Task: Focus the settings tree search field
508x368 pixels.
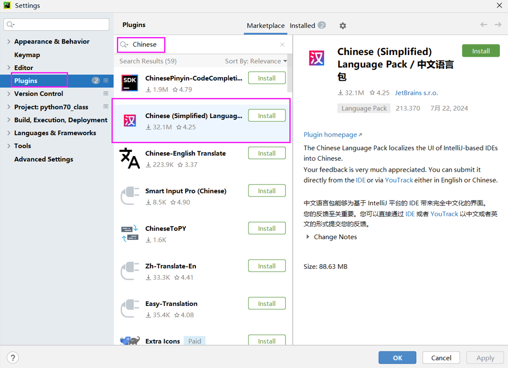Action: 56,25
